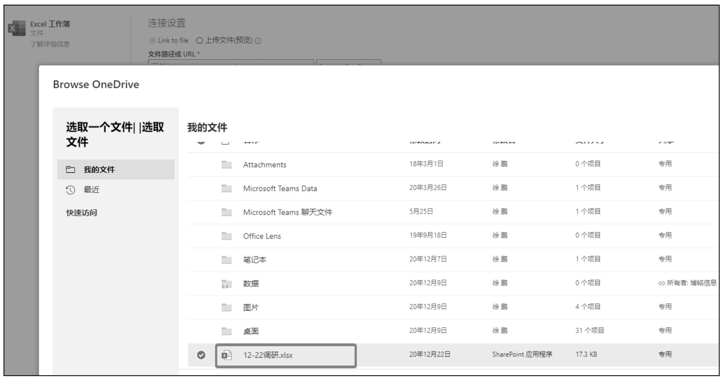Open the Microsoft Teams 聊天文件 folder name
The height and width of the screenshot is (380, 725).
pos(288,212)
